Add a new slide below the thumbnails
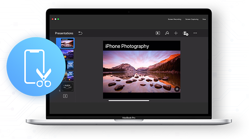Screen dimensions: 249x139 (65, 96)
